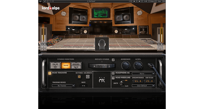Click the output level meter on the right

coord(160,35)
